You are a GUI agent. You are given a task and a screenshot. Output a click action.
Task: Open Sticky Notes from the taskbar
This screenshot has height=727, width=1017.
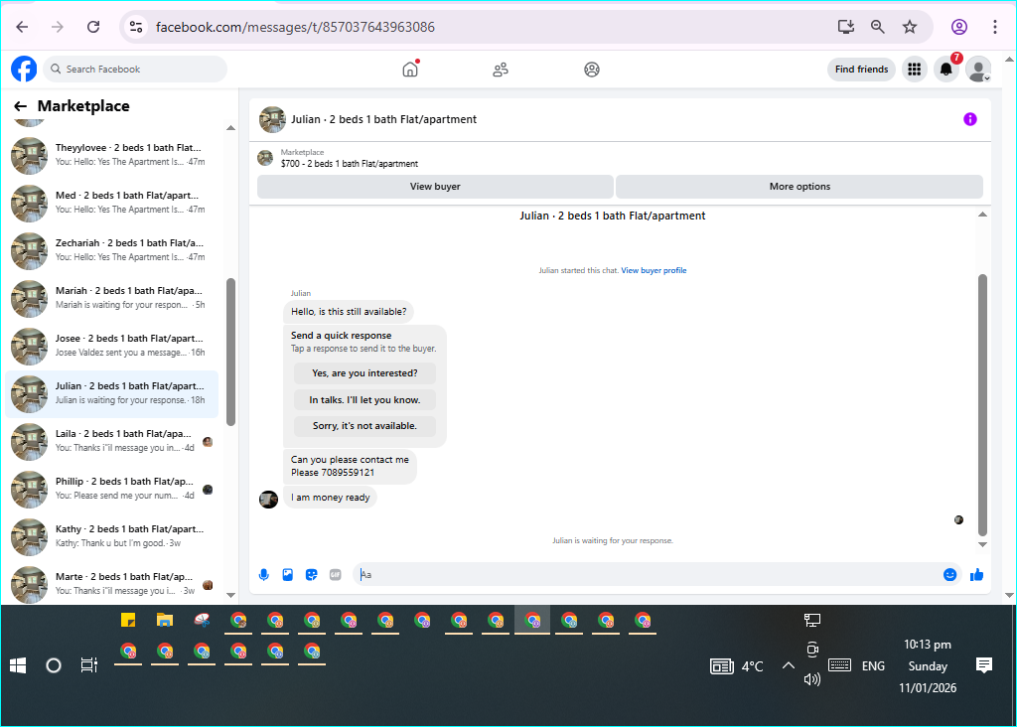coord(128,620)
